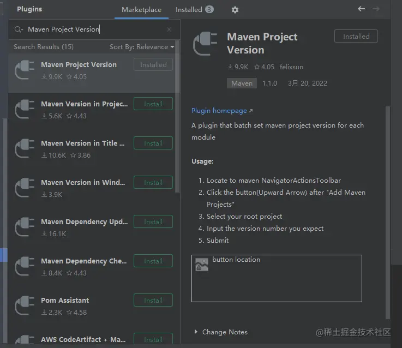Screen dimensions: 402x348
Task: Click the release date 3月 20, 2022
Action: click(x=308, y=83)
